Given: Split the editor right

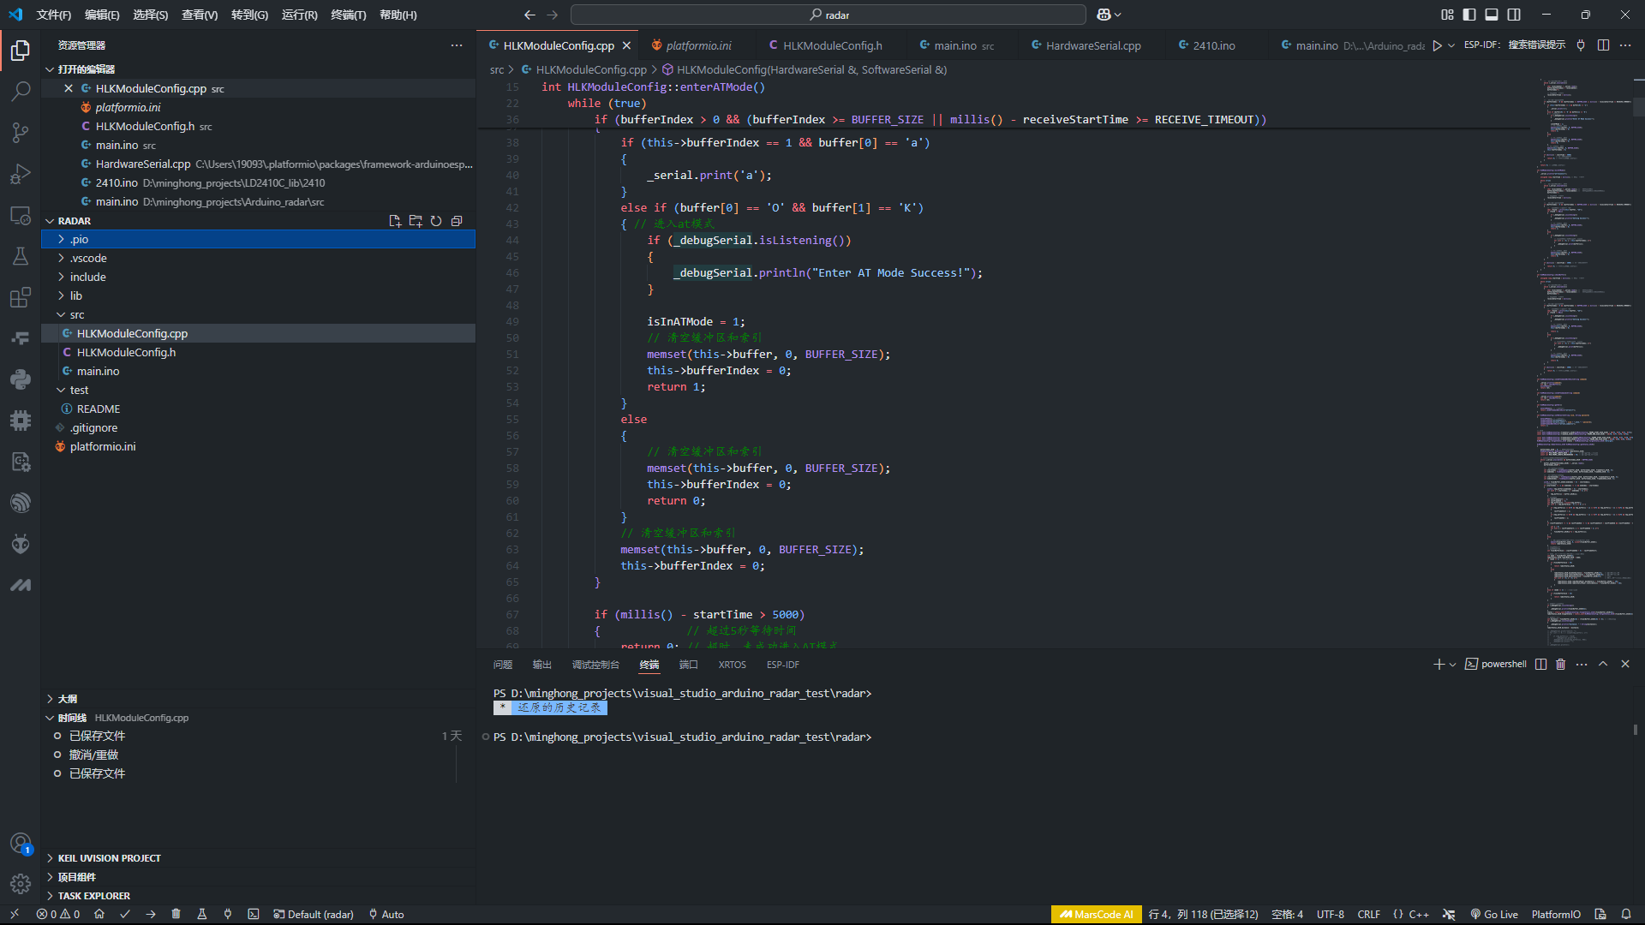Looking at the screenshot, I should 1603,45.
